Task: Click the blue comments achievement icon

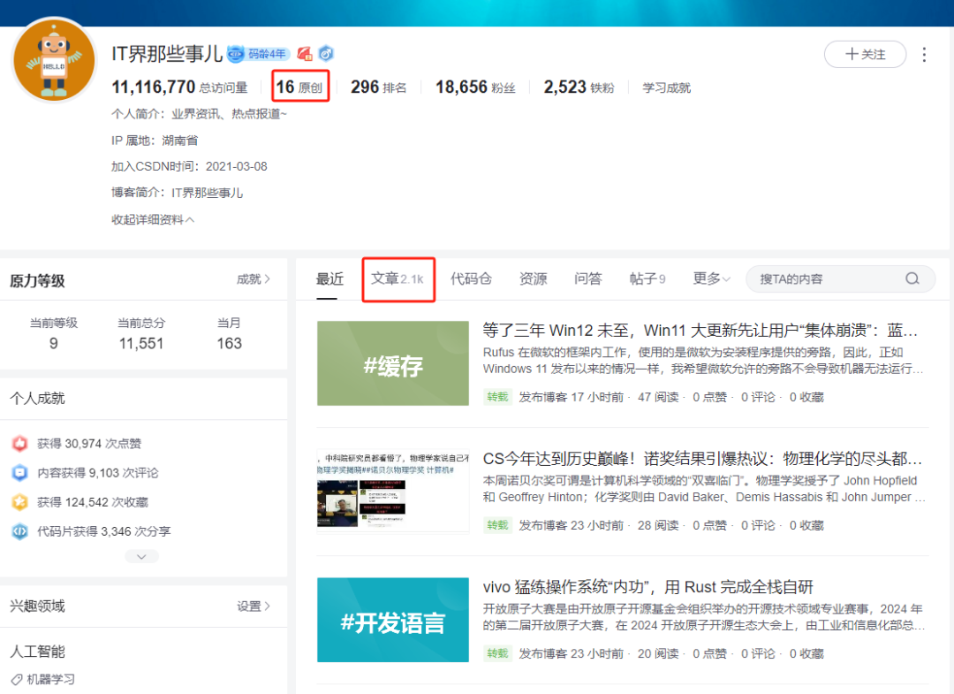Action: pos(19,472)
